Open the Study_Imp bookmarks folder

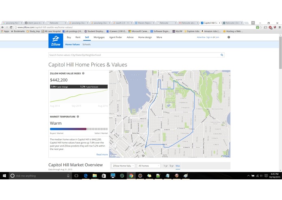coord(33,31)
